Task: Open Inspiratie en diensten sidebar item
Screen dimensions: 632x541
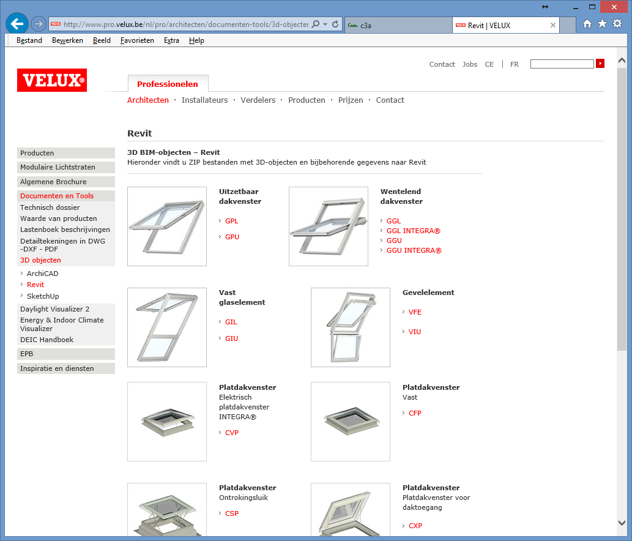Action: (x=65, y=368)
